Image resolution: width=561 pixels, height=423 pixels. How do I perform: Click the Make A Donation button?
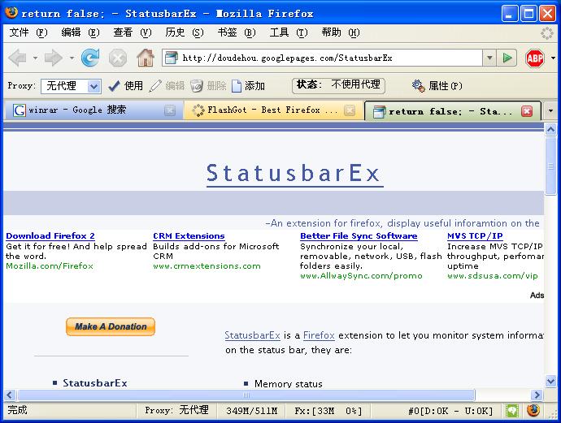pyautogui.click(x=111, y=326)
